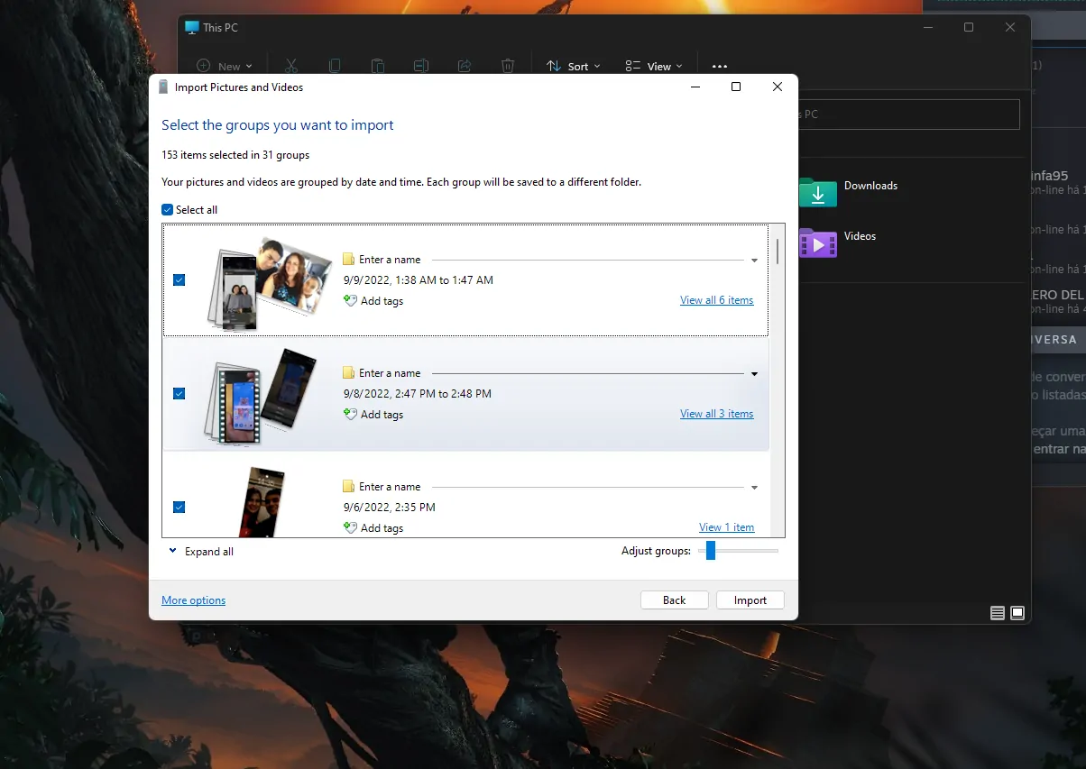Click the Copy icon in Explorer toolbar
This screenshot has width=1086, height=769.
[335, 66]
